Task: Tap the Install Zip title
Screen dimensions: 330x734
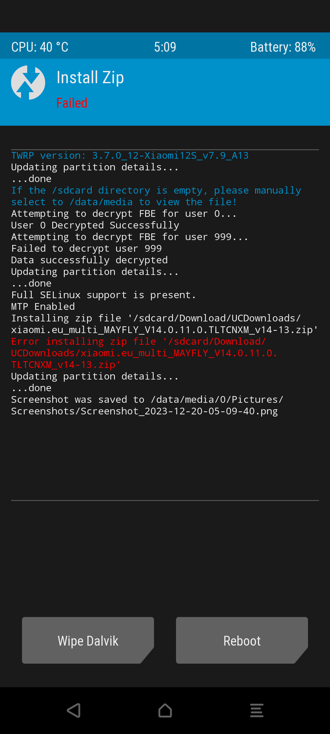Action: tap(90, 77)
